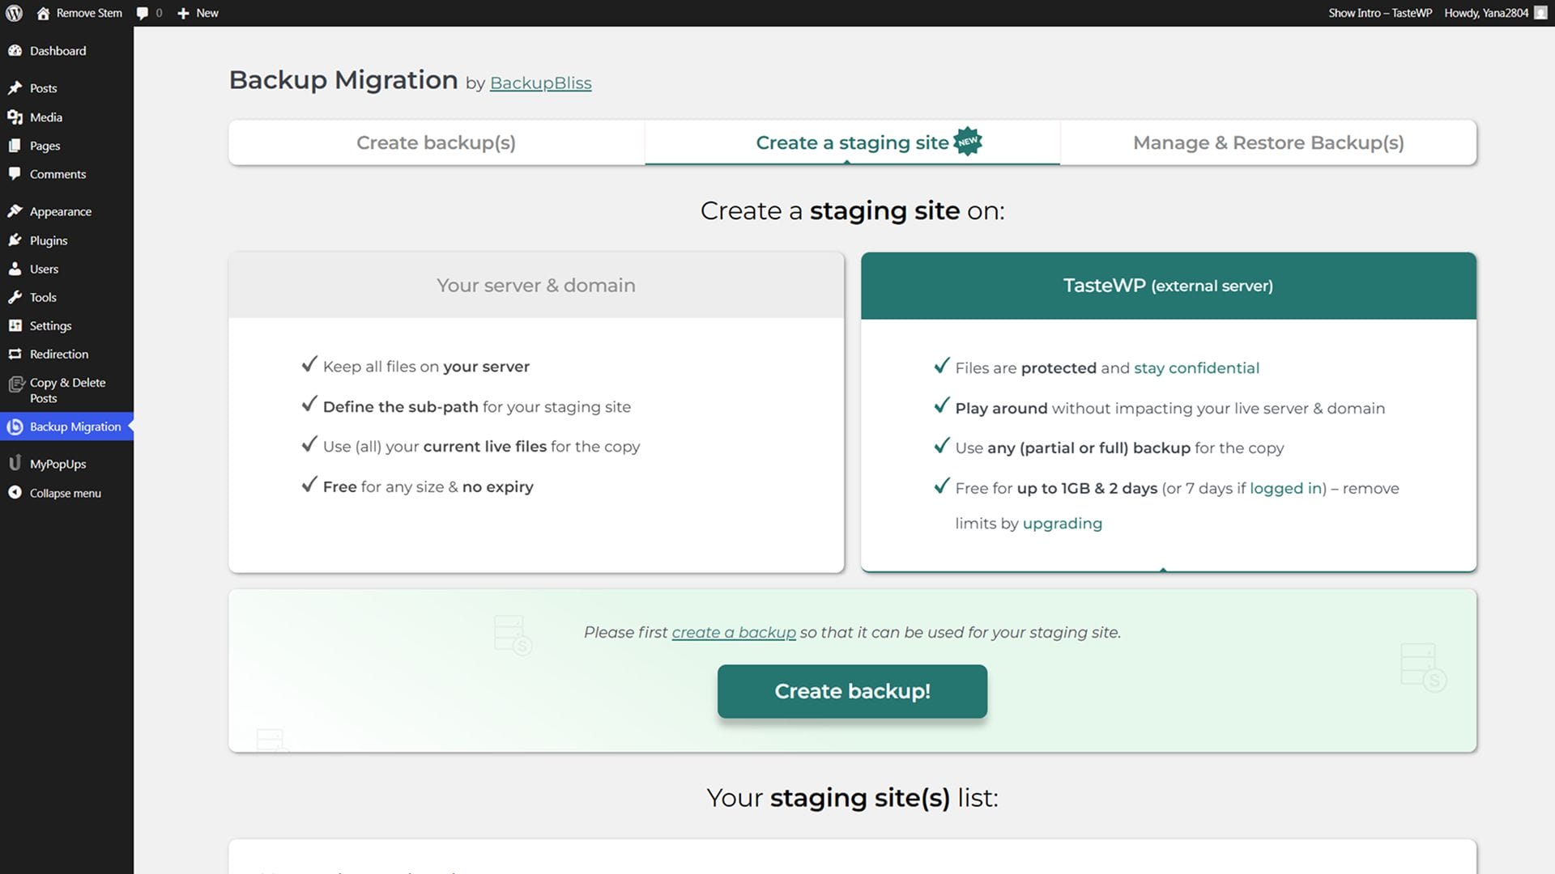Select the TasteWP external server option

click(x=1167, y=285)
